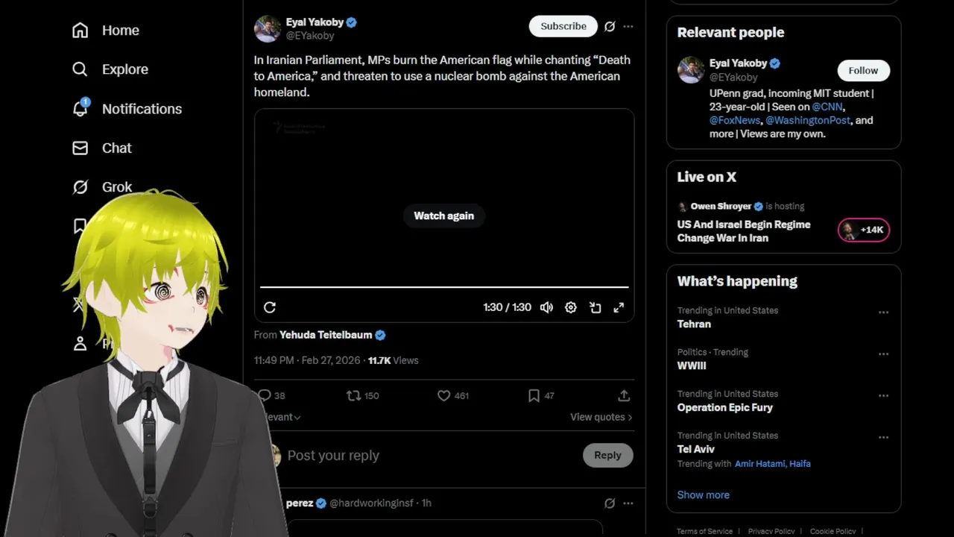Open Privacy Policy footer link

[x=771, y=531]
